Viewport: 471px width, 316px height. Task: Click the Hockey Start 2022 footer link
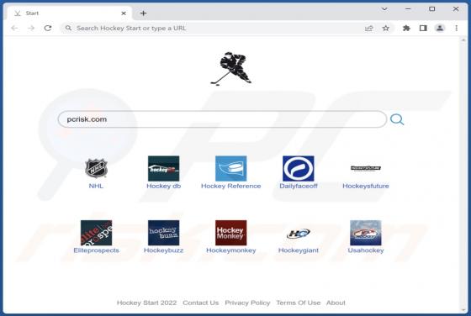[146, 303]
